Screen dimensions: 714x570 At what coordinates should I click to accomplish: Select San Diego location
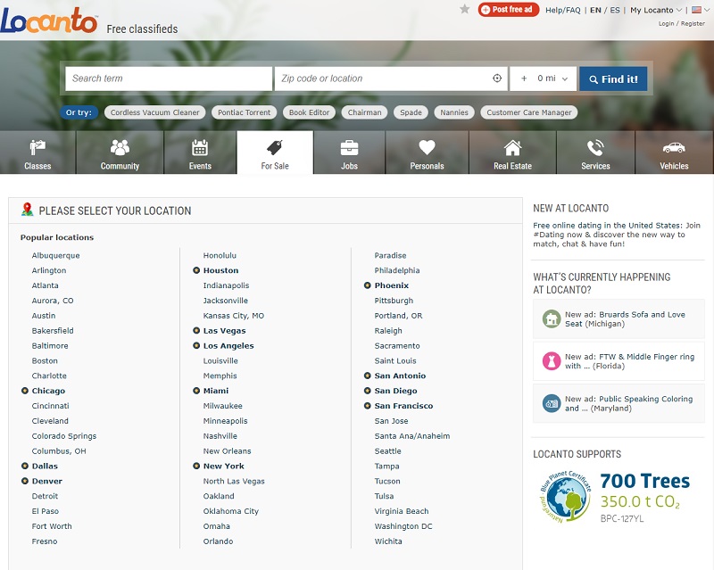tap(395, 391)
